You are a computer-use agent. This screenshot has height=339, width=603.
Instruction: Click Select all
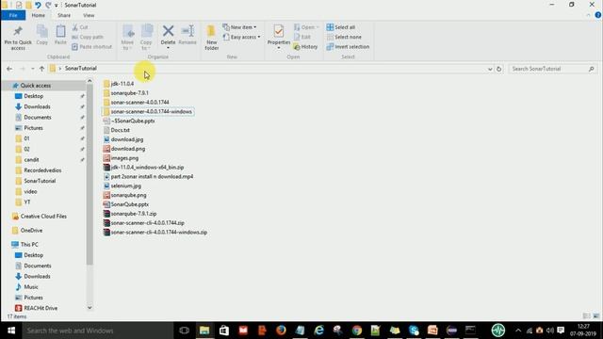click(341, 27)
